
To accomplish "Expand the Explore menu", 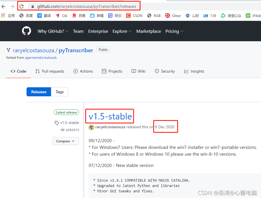I will 122,31.
